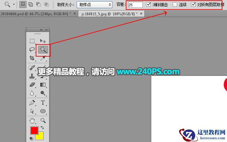Toggle the 对所有图层取样 checkbox
227x142 pixels.
click(193, 5)
